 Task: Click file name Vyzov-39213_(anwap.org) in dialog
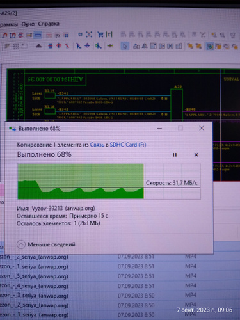[x=63, y=209]
